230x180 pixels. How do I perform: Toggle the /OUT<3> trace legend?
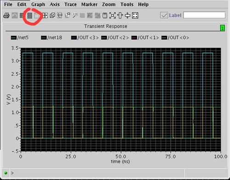[85, 38]
